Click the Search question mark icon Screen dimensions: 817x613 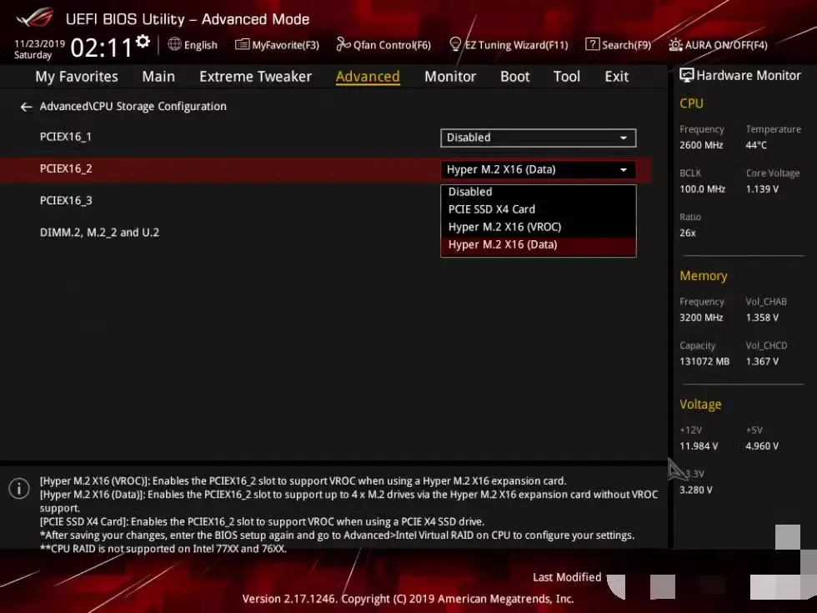[x=593, y=44]
